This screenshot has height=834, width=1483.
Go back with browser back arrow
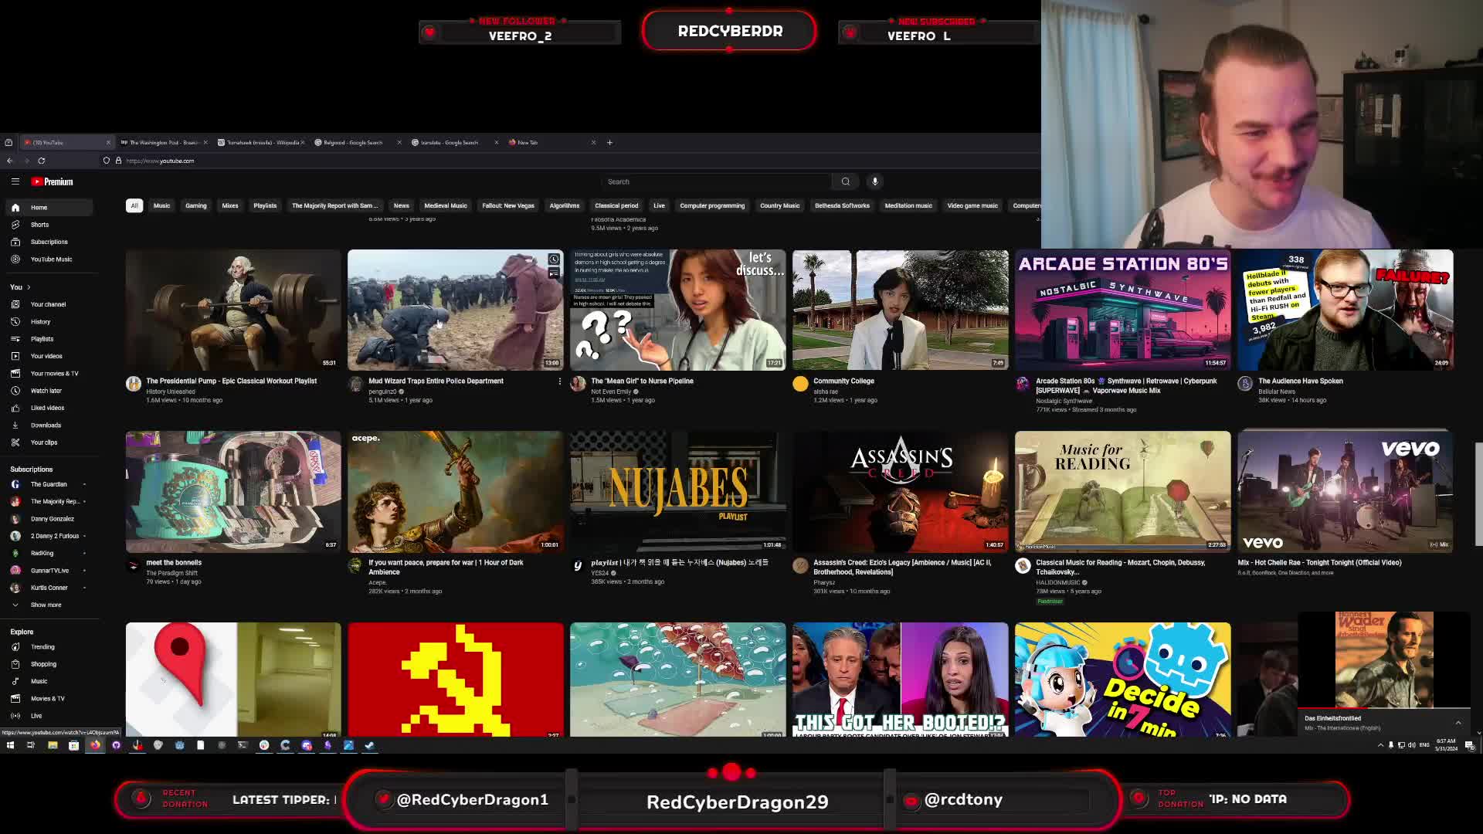click(x=10, y=161)
